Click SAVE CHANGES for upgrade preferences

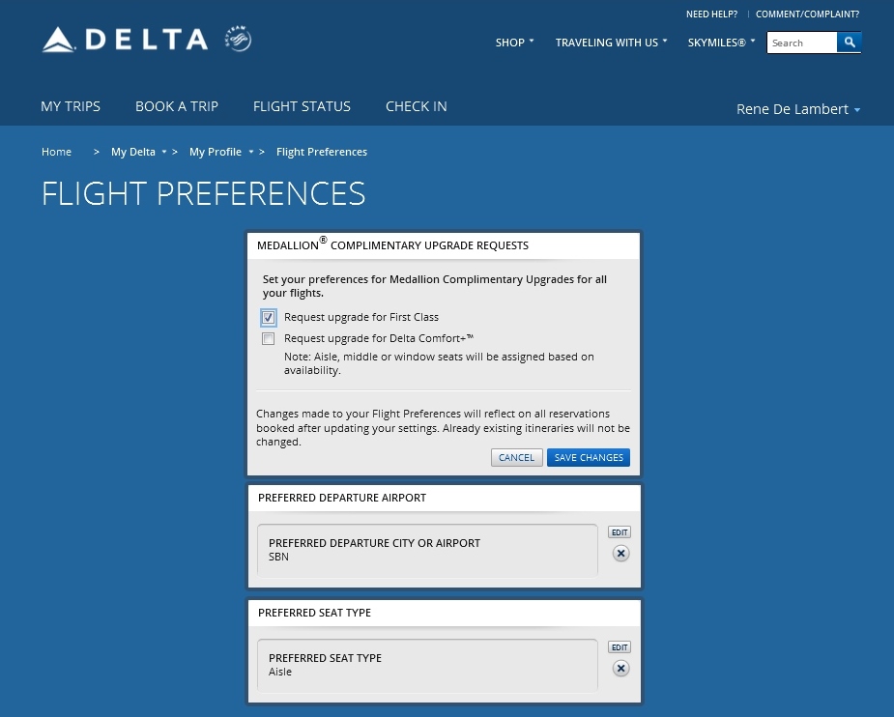(x=589, y=457)
